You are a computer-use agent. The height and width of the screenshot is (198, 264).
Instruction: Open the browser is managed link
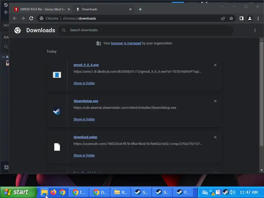point(126,43)
